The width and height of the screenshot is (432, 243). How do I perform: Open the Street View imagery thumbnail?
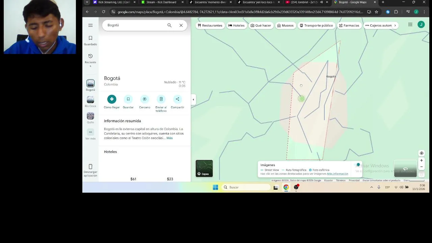click(x=405, y=168)
